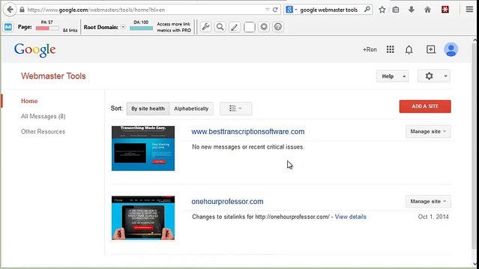Select Home in left sidebar
479x269 pixels.
click(29, 101)
